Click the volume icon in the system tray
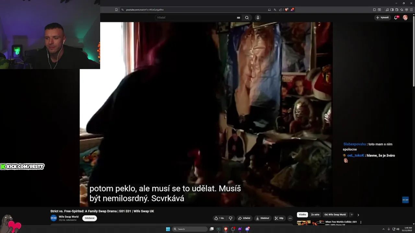Viewport: 415px width, 233px height. pos(398,229)
